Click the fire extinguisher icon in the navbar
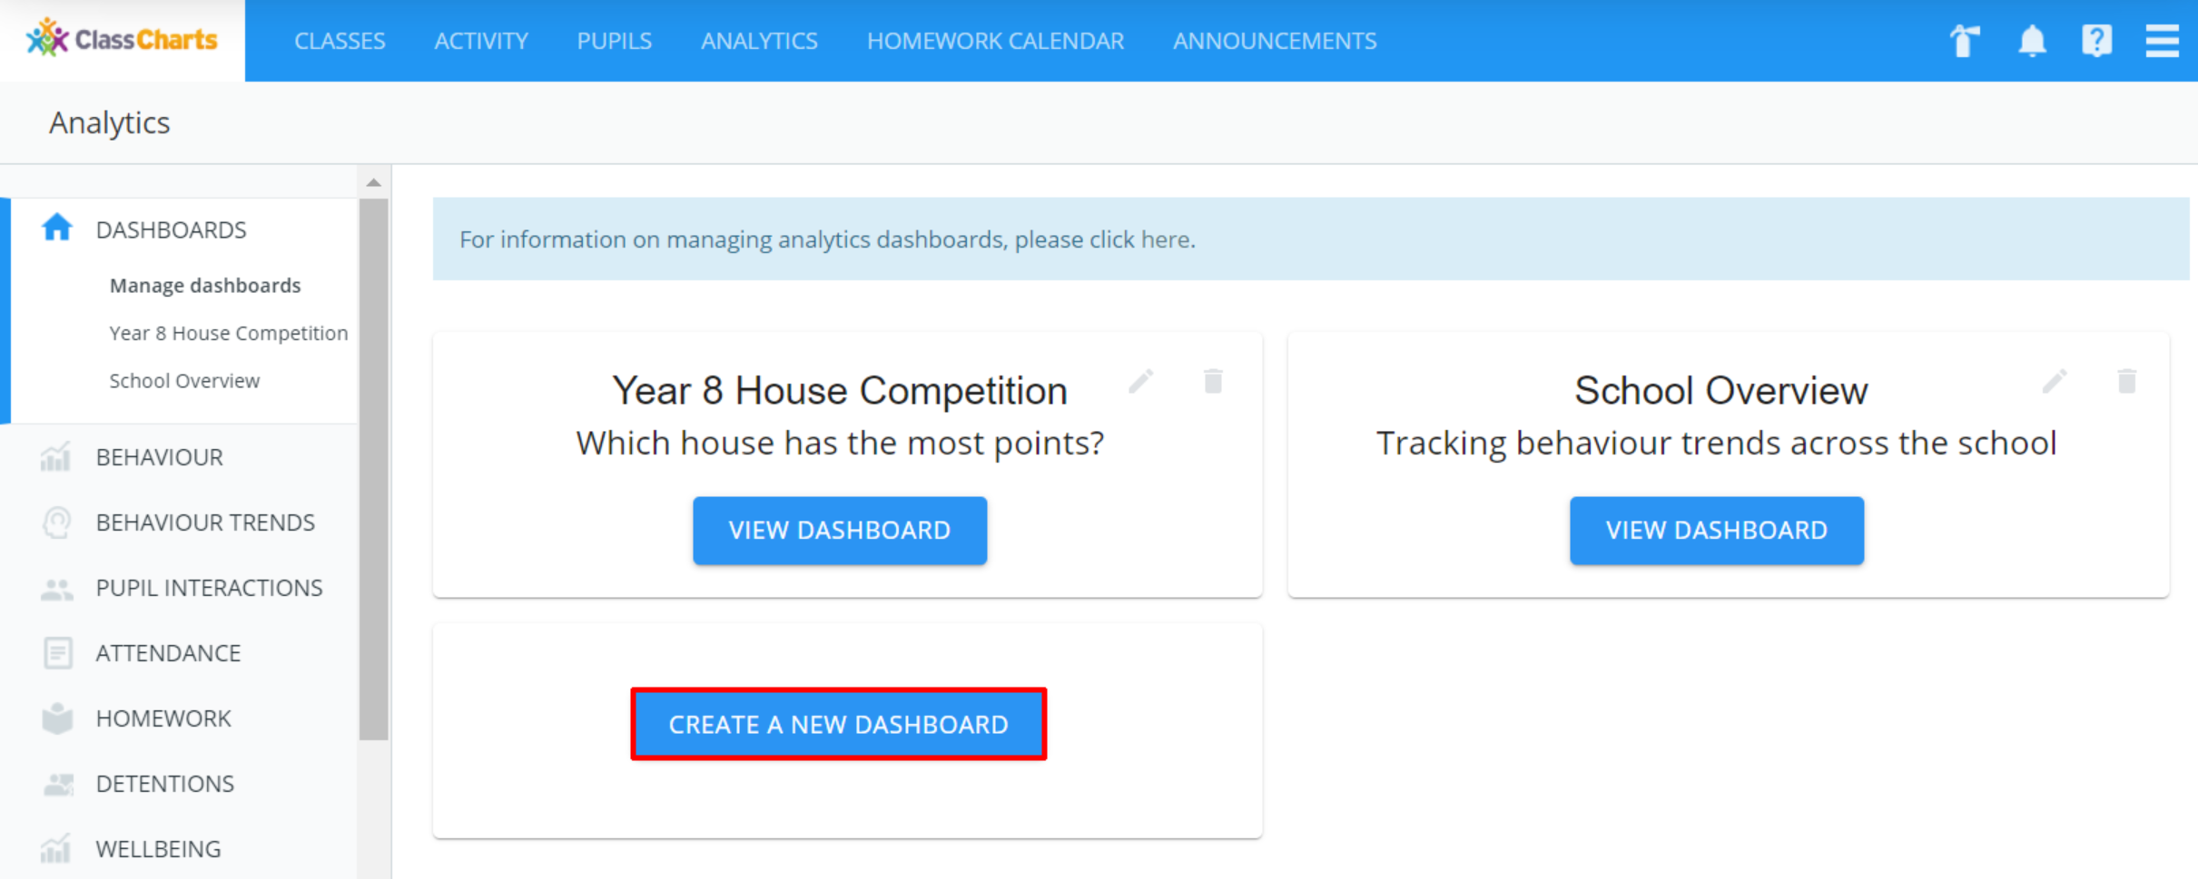The width and height of the screenshot is (2198, 879). click(1965, 41)
